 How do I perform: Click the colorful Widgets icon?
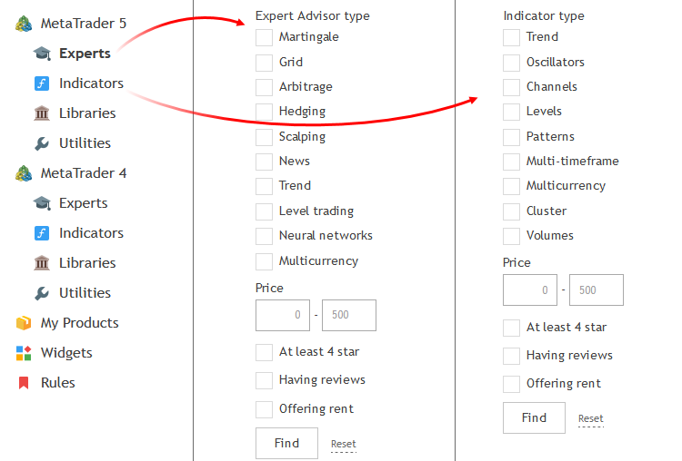pos(24,353)
